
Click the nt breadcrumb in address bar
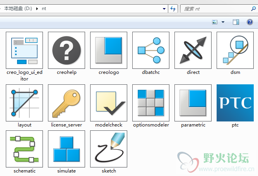(44, 9)
